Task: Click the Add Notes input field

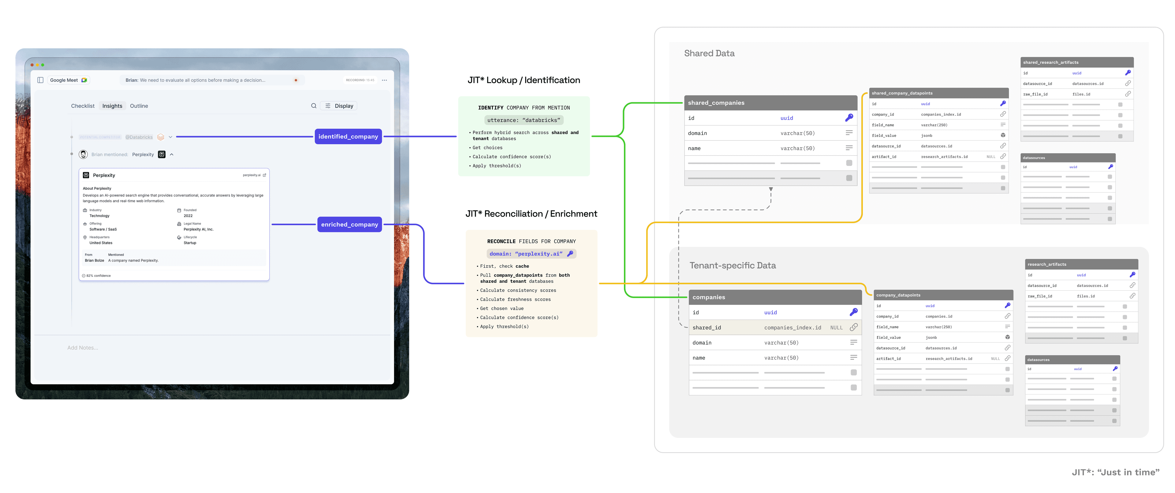Action: [x=83, y=348]
